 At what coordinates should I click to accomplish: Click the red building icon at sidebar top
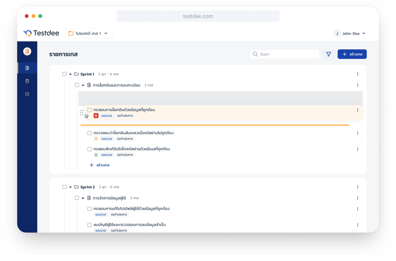[27, 51]
